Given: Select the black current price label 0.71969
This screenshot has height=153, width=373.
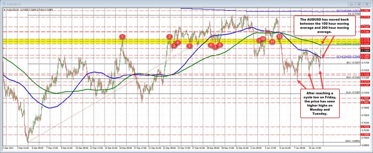Looking at the screenshot, I should (366, 51).
